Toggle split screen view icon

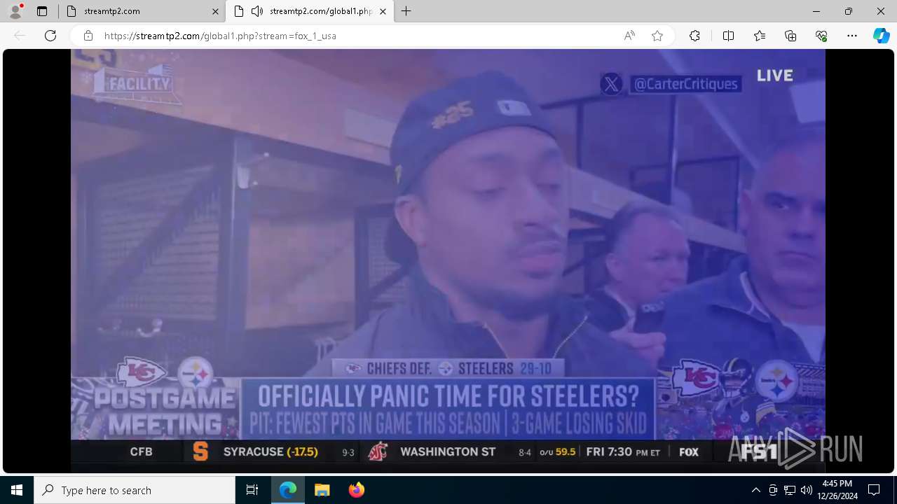pyautogui.click(x=728, y=36)
